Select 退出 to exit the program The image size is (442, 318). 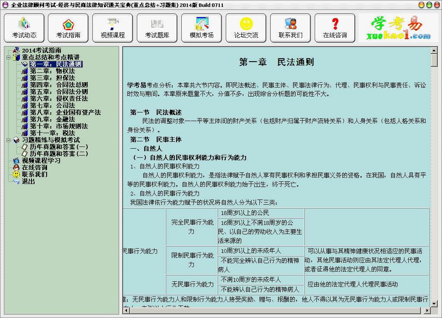[x=28, y=181]
